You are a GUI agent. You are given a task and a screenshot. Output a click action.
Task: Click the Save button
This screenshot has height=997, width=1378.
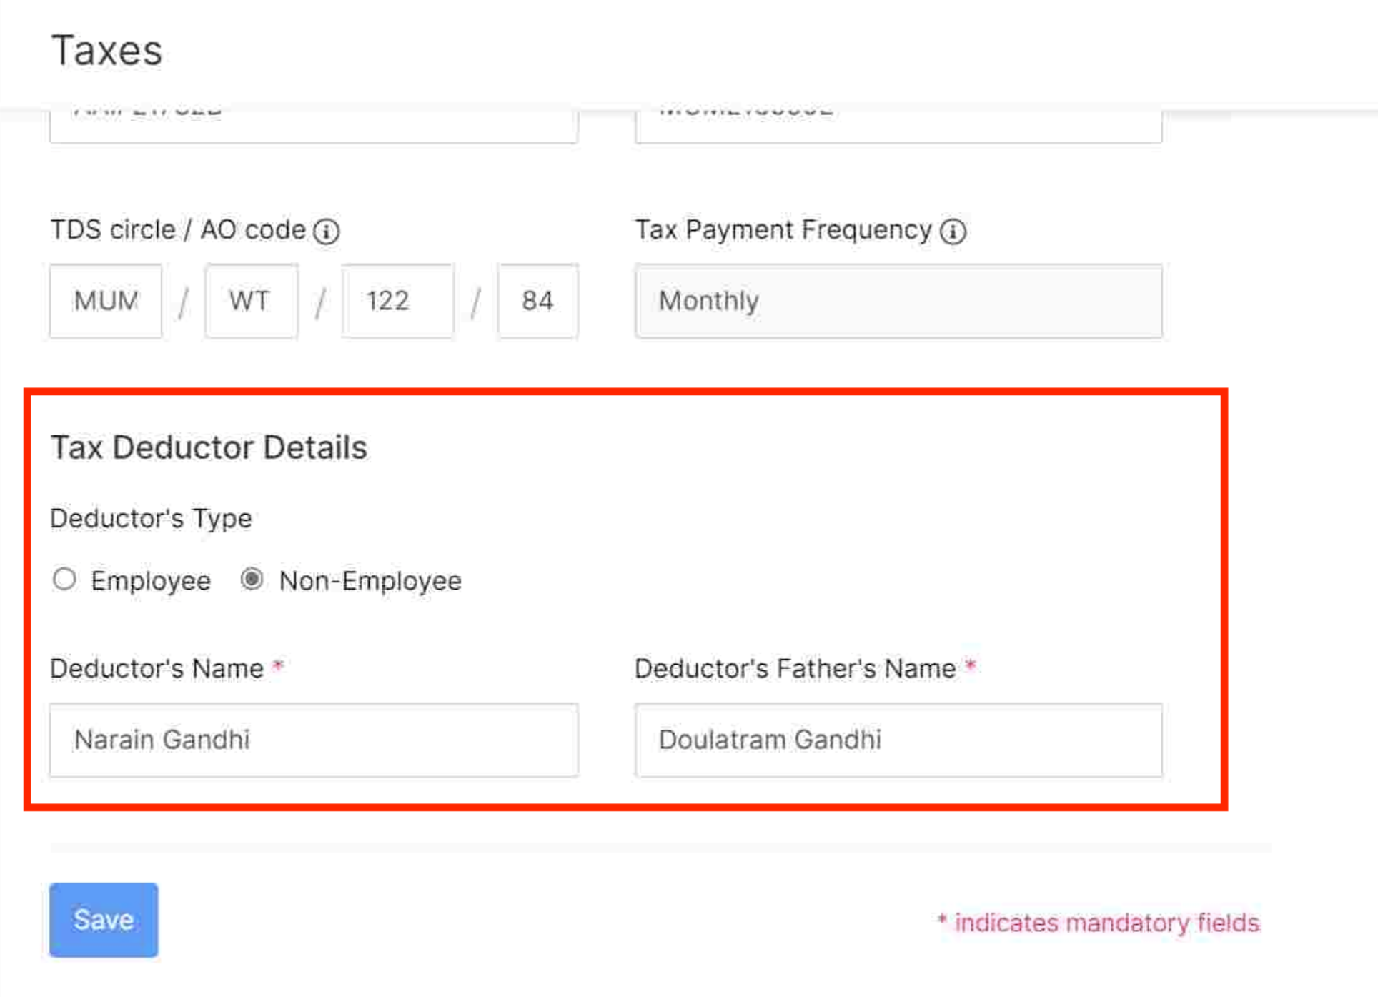pyautogui.click(x=103, y=920)
